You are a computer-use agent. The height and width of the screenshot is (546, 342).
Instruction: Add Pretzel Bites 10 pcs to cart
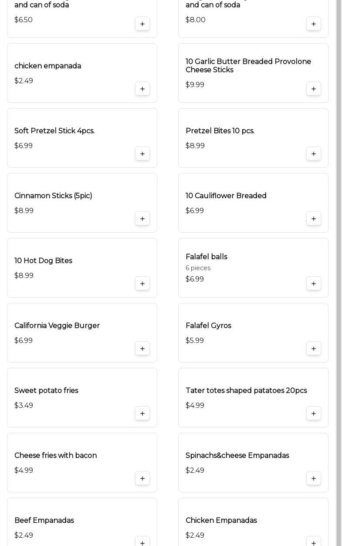(314, 154)
